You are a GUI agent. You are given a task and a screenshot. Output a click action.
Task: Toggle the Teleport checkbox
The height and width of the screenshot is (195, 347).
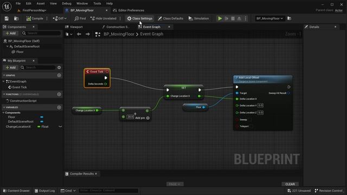(x=251, y=126)
